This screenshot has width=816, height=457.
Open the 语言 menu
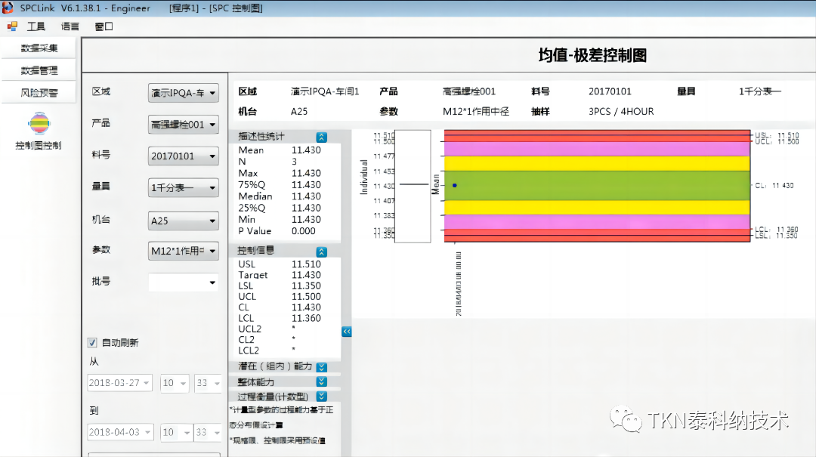tap(70, 26)
